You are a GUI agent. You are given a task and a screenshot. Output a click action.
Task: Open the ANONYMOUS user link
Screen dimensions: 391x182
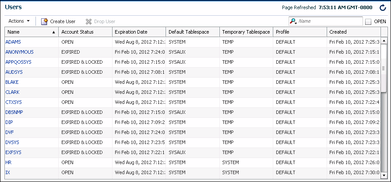pyautogui.click(x=19, y=52)
